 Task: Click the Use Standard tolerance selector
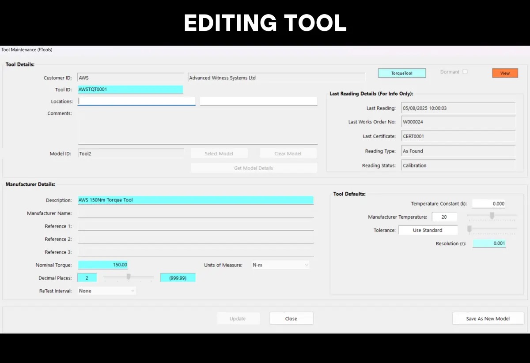click(428, 230)
